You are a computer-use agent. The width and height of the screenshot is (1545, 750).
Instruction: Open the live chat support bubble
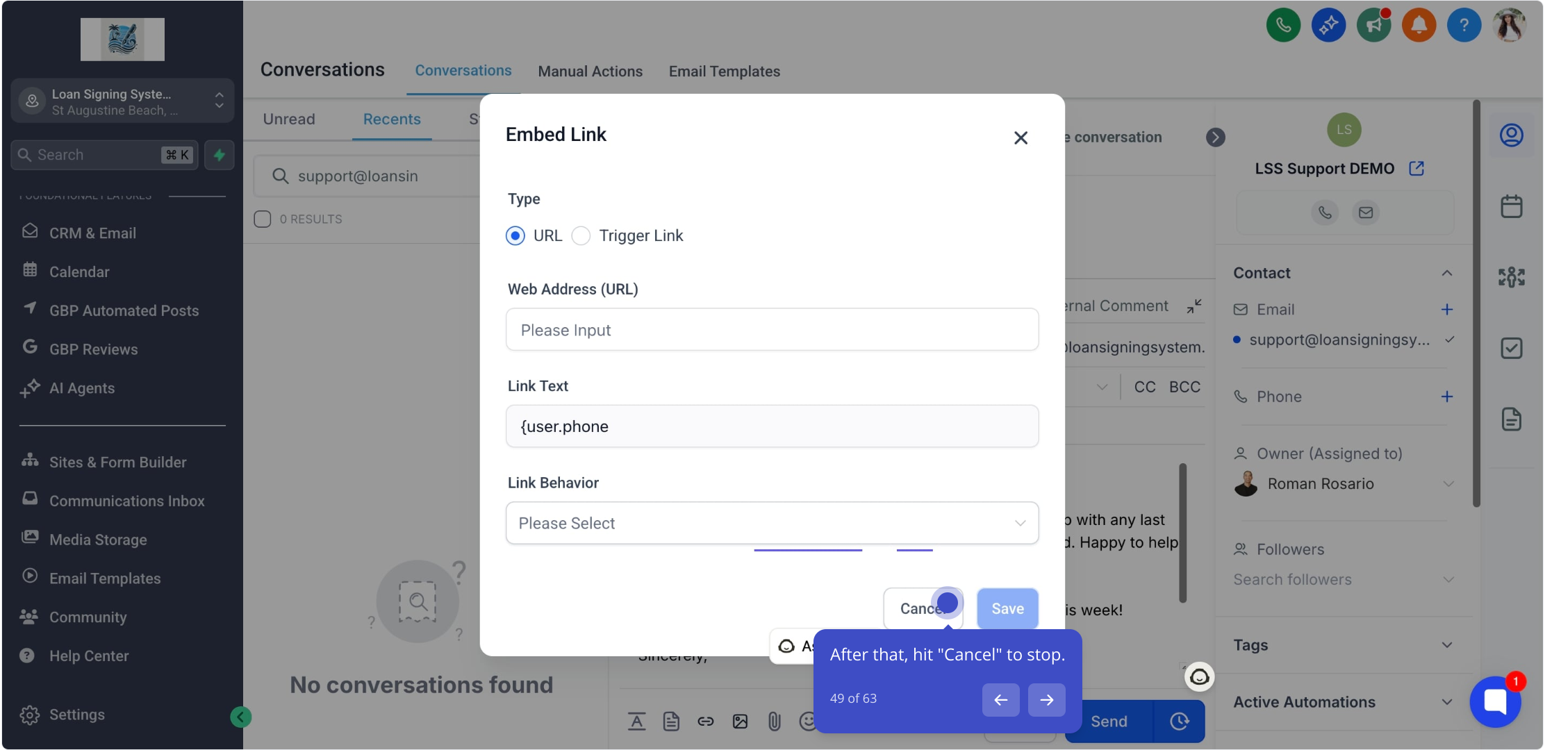coord(1495,701)
